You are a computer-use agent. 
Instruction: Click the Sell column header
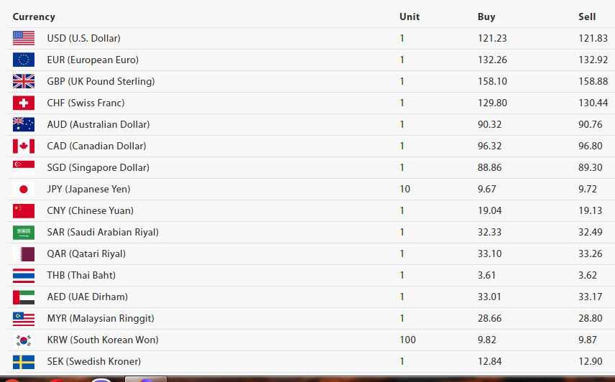pos(587,17)
